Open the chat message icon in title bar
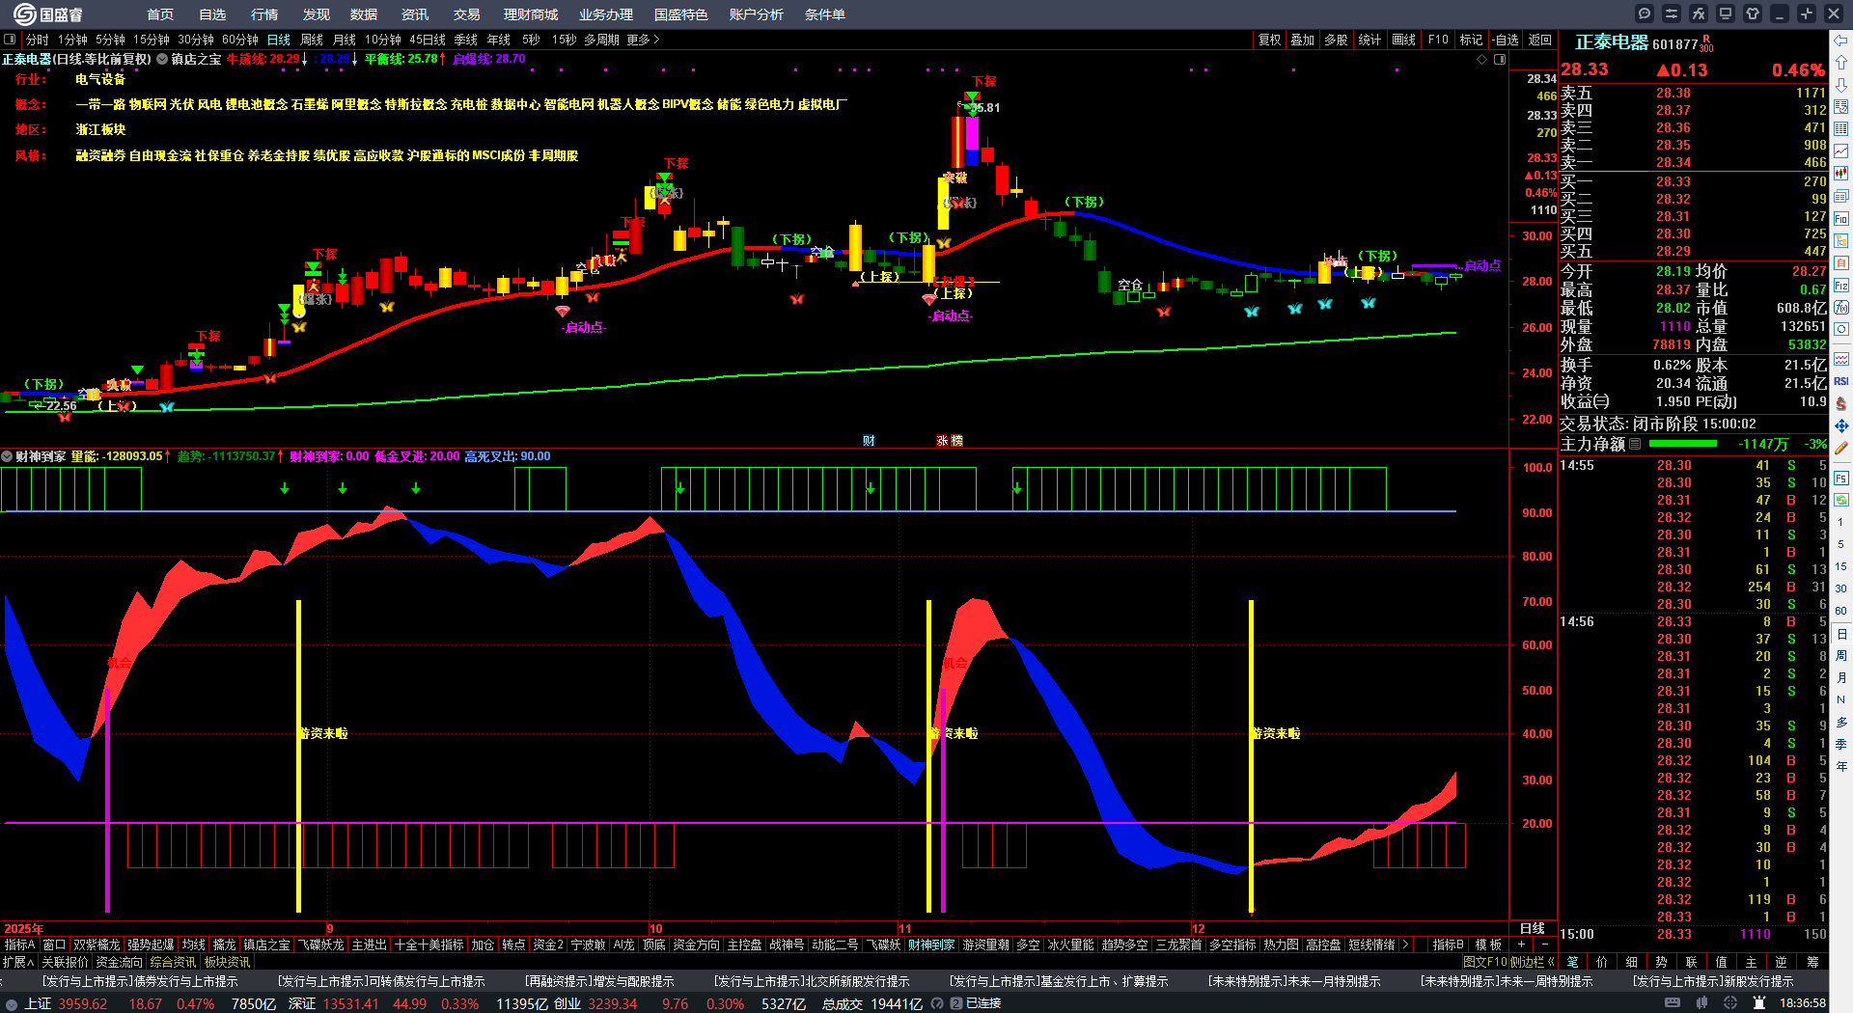The width and height of the screenshot is (1853, 1013). click(x=1645, y=14)
